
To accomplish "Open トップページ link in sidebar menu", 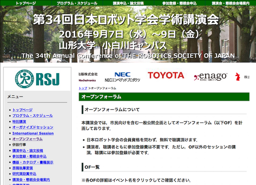I will (x=22, y=110).
